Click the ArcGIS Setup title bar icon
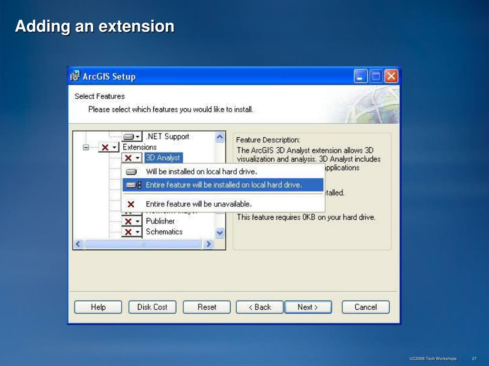Image resolution: width=489 pixels, height=366 pixels. point(75,76)
